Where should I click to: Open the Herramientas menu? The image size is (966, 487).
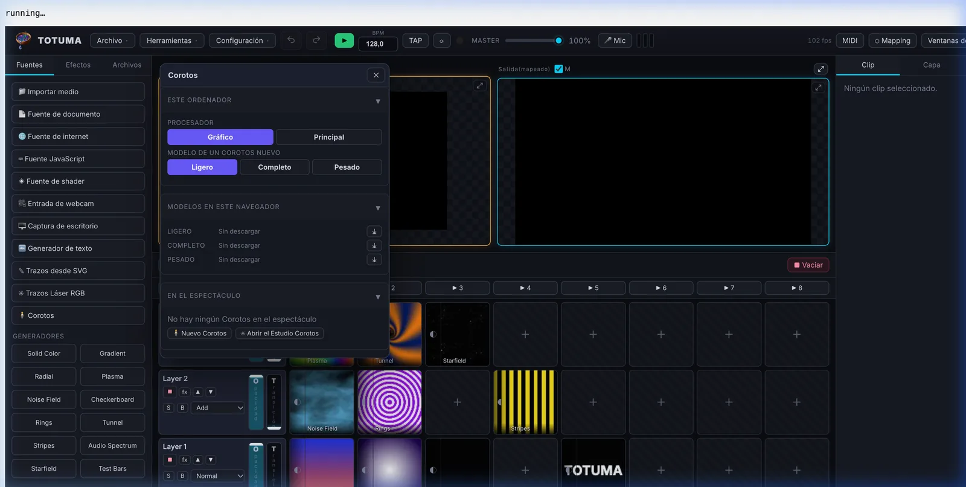(x=172, y=40)
